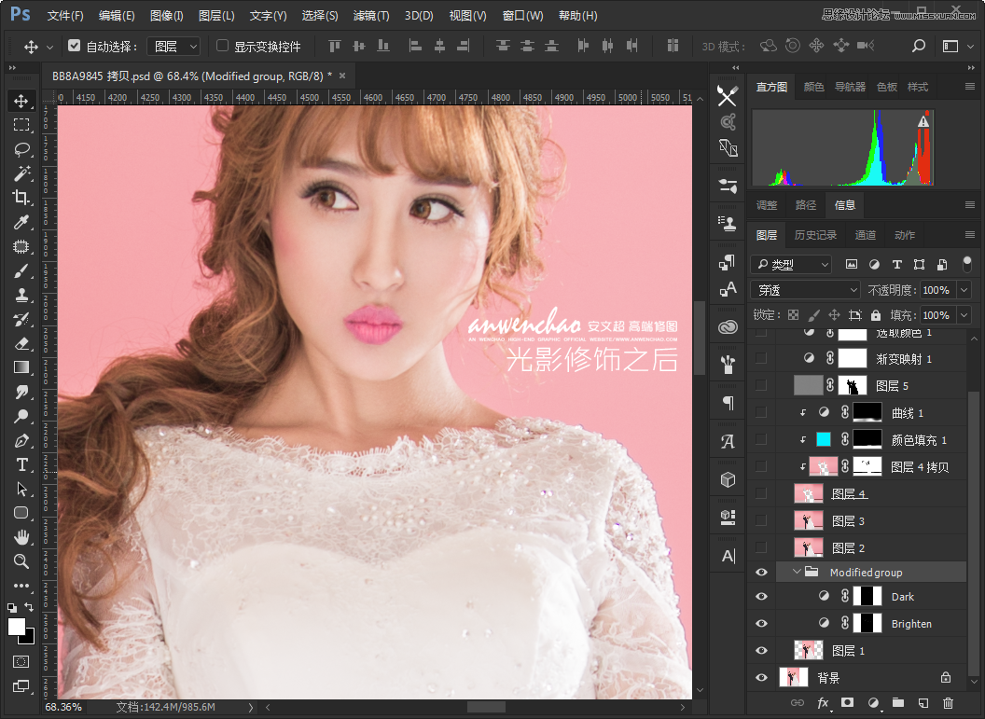Image resolution: width=985 pixels, height=719 pixels.
Task: Open the 穿透 blend mode dropdown
Action: pos(804,290)
